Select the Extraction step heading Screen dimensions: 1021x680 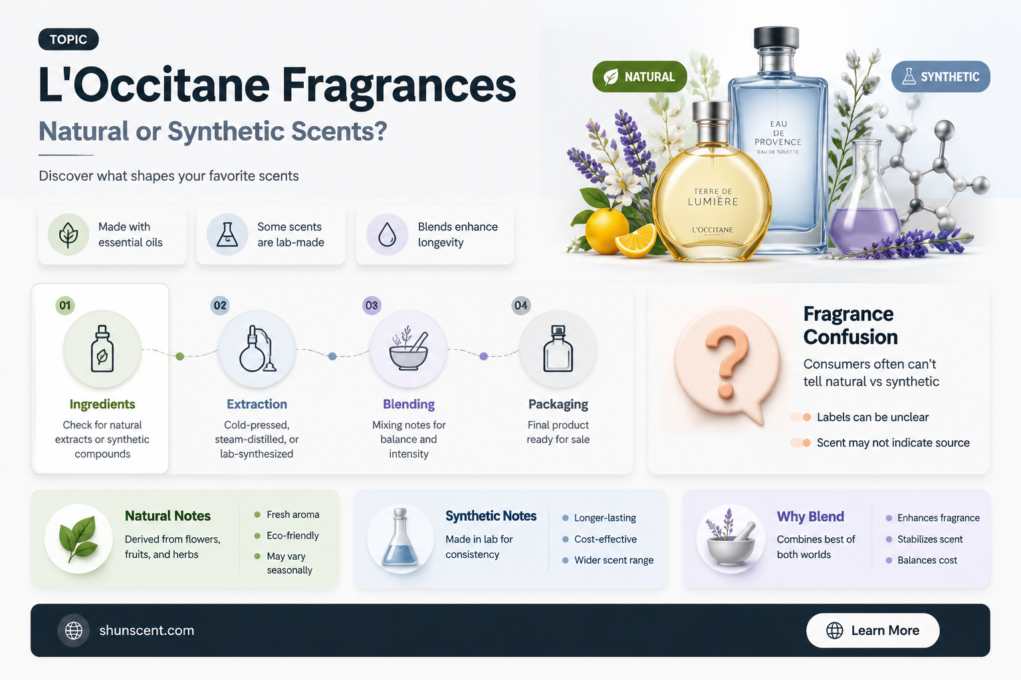[257, 404]
